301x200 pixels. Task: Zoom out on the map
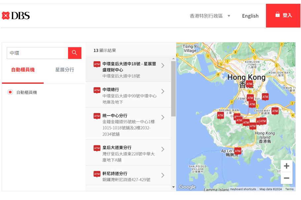[286, 178]
